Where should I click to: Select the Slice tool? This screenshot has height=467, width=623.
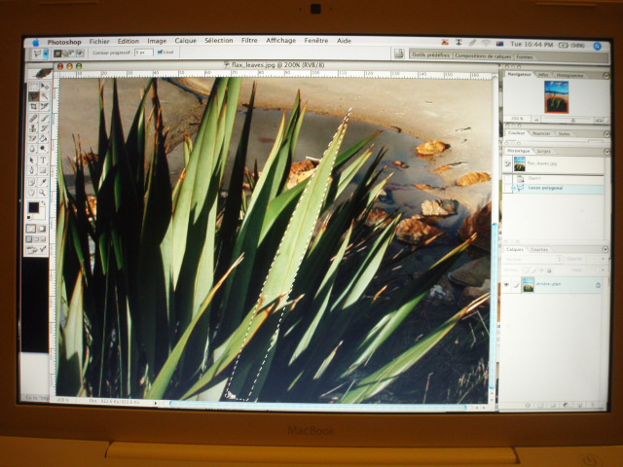point(44,106)
